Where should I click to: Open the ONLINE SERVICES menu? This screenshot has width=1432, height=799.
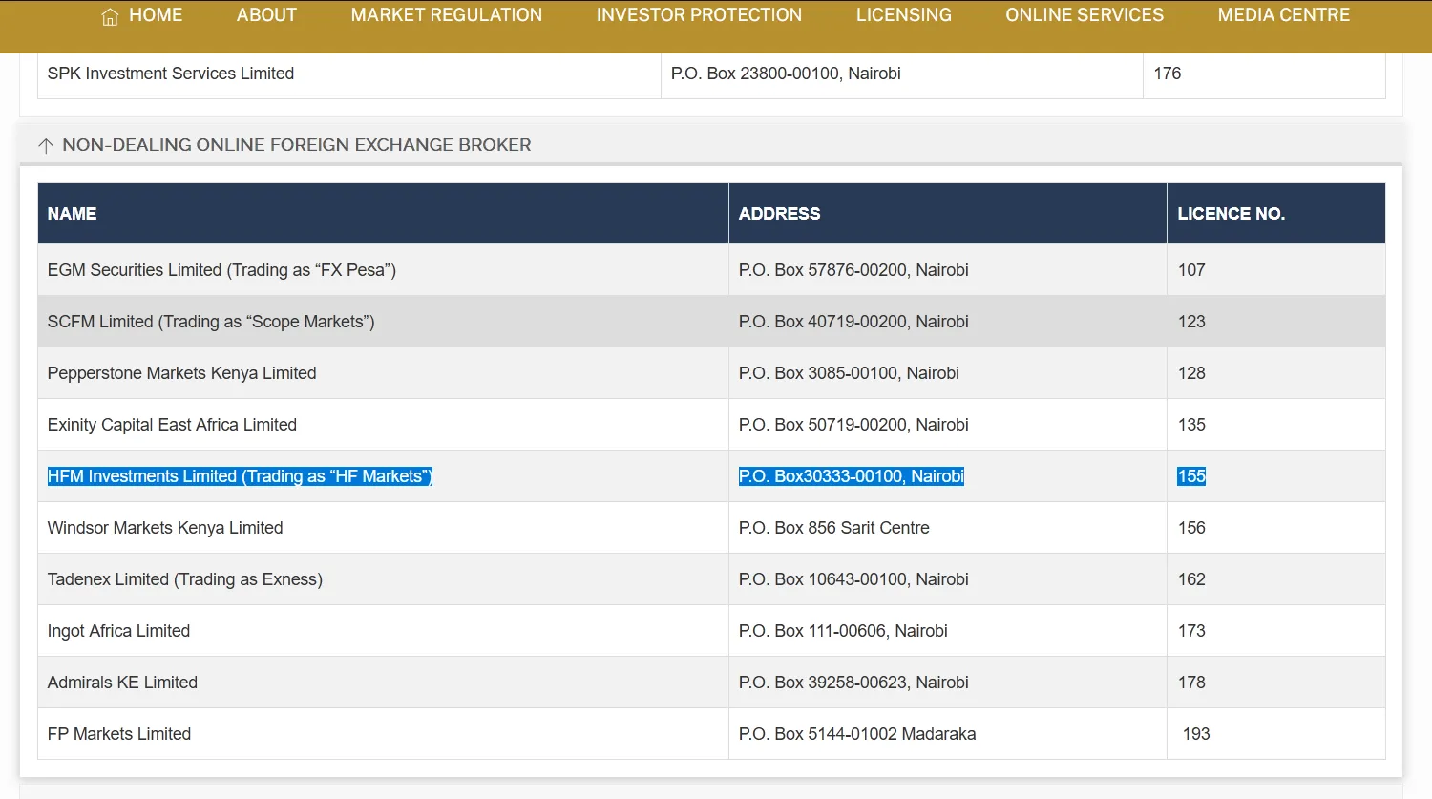[1085, 15]
